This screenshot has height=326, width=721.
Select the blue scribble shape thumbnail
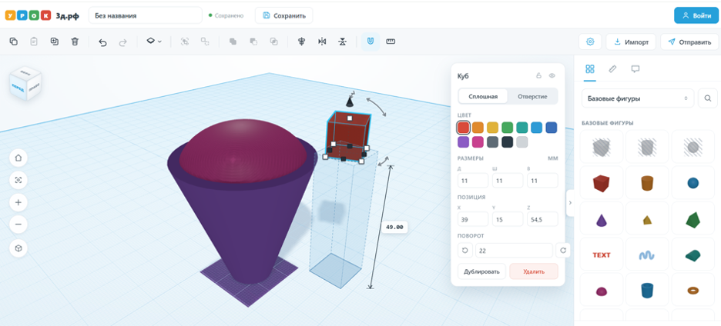[647, 254]
